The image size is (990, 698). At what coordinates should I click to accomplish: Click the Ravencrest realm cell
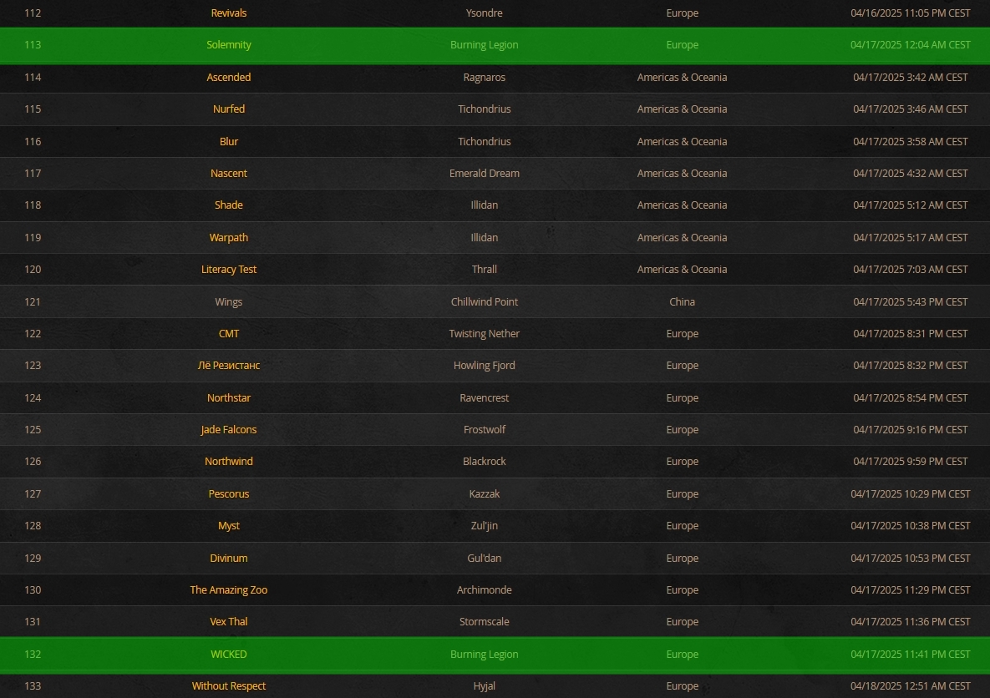pyautogui.click(x=485, y=398)
